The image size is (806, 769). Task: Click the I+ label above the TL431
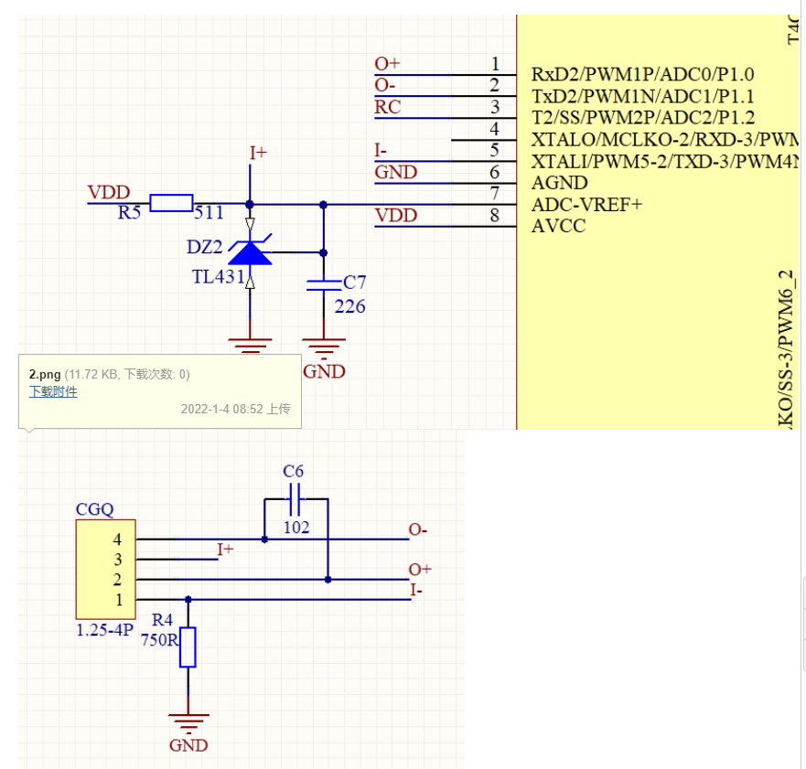click(258, 153)
